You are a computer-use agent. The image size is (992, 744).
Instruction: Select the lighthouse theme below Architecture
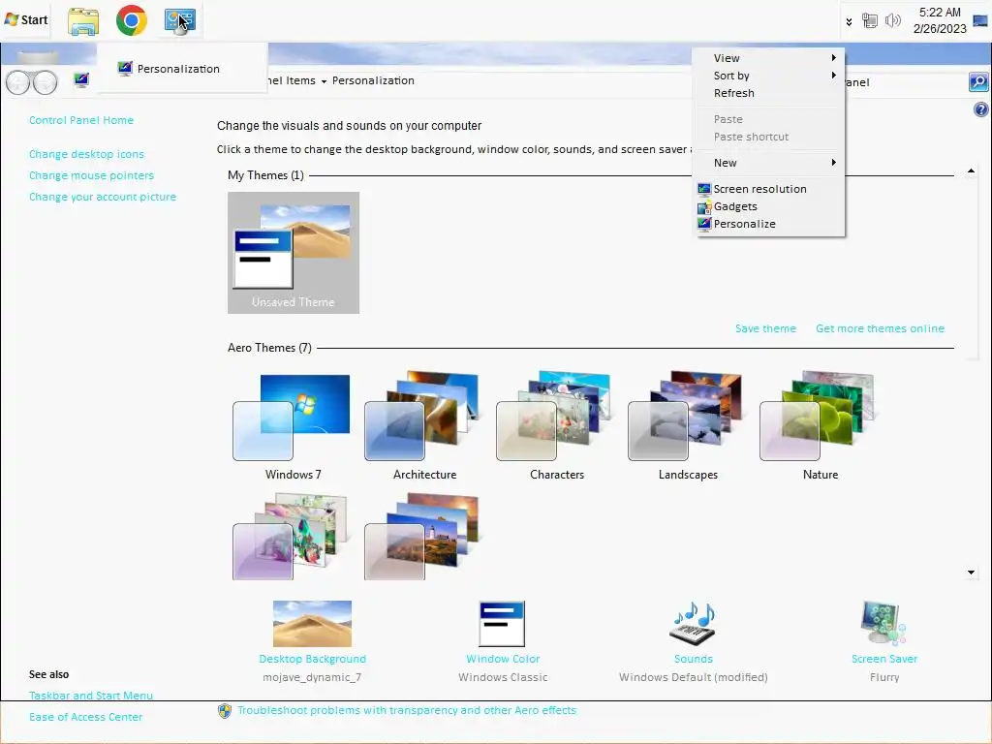click(424, 537)
